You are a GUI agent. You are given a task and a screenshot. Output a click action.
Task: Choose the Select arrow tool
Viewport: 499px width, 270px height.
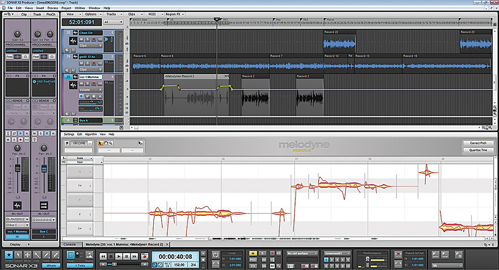point(18,255)
